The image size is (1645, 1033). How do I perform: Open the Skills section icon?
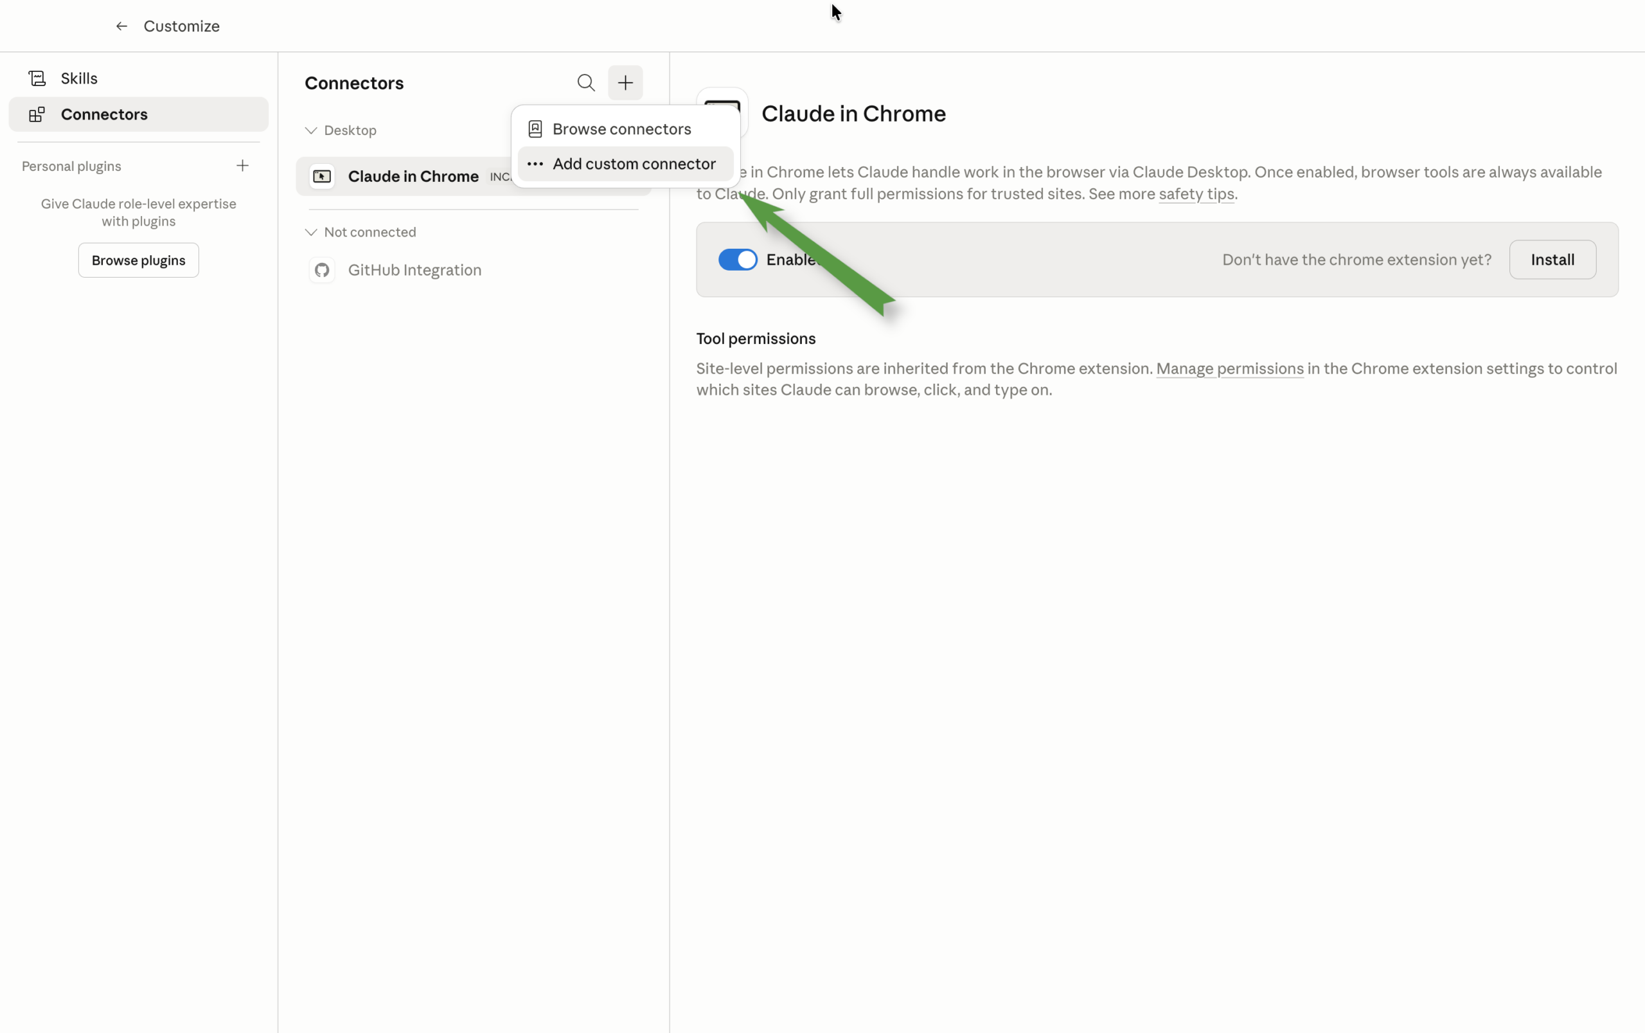pyautogui.click(x=37, y=78)
